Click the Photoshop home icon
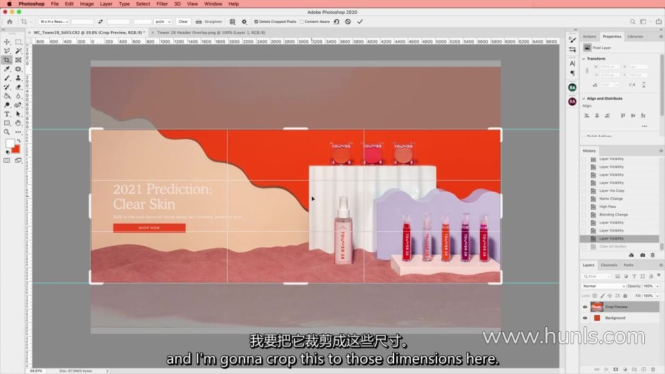Viewport: 665px width, 374px height. click(10, 21)
